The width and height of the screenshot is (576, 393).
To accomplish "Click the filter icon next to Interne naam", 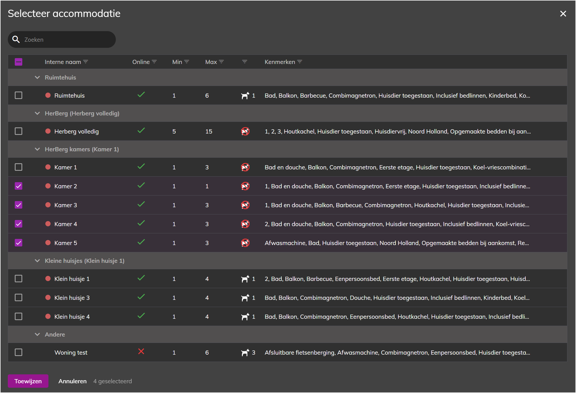I will 86,62.
